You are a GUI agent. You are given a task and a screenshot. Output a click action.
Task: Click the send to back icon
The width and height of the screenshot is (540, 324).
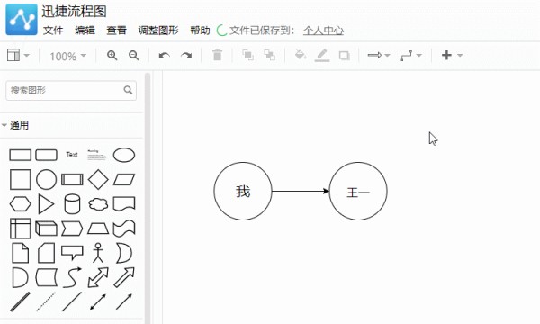point(269,55)
